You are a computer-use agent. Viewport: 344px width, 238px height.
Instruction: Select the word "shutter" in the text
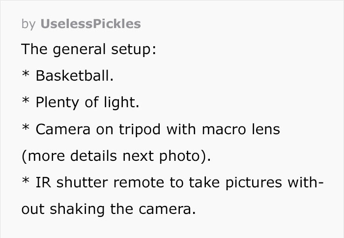[75, 183]
